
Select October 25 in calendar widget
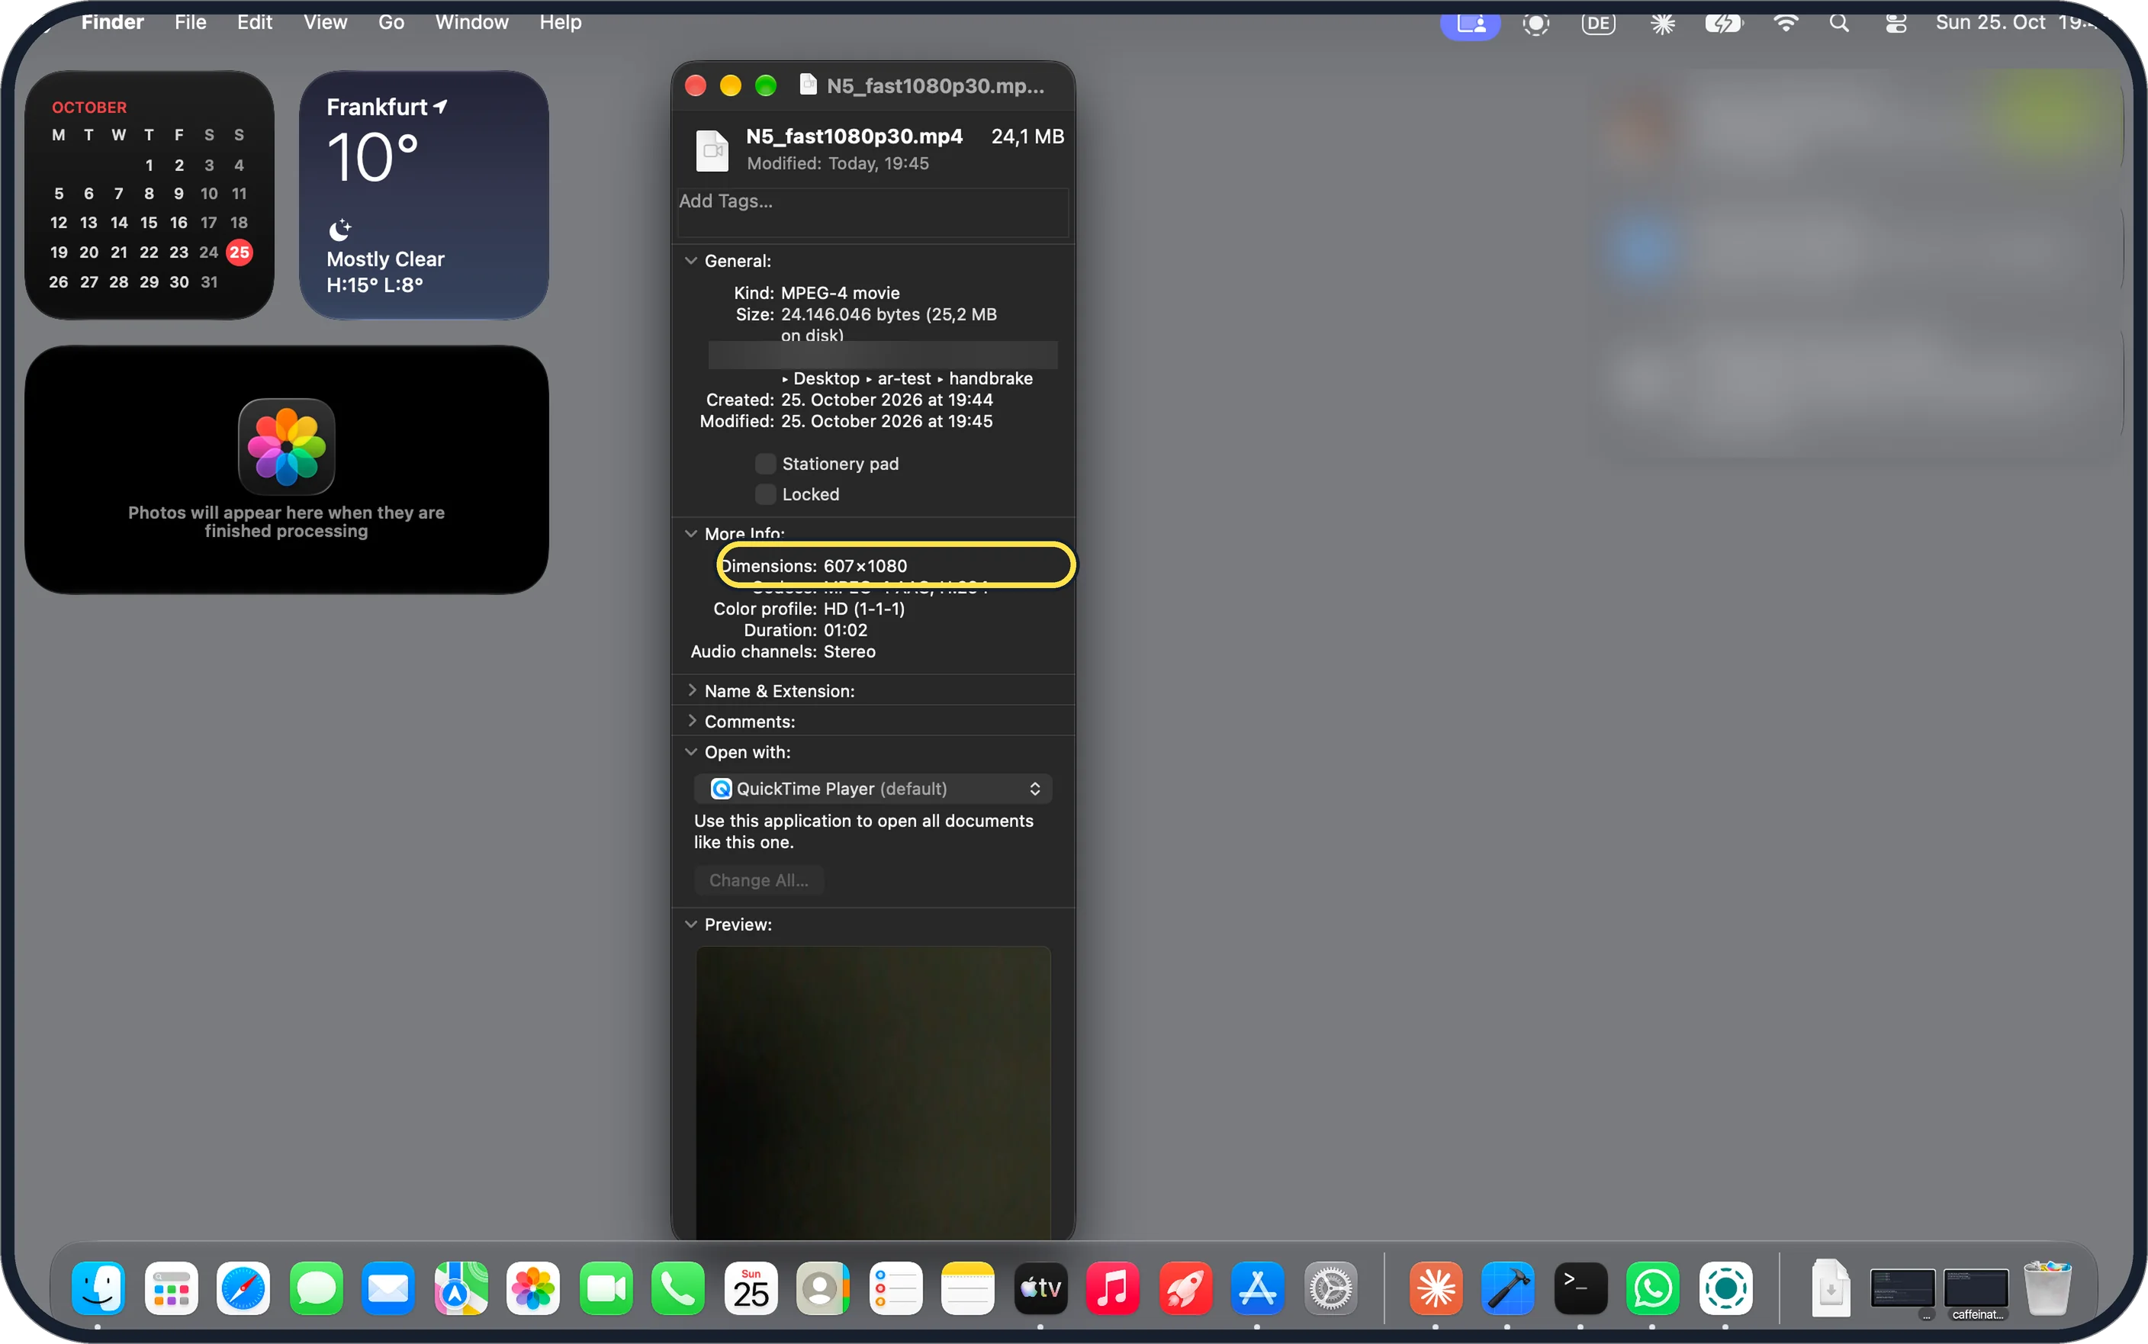pyautogui.click(x=239, y=252)
